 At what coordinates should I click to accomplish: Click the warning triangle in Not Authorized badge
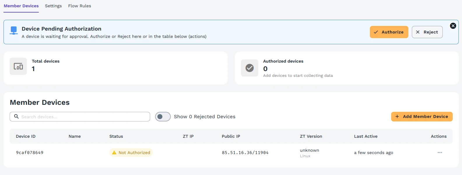[114, 153]
